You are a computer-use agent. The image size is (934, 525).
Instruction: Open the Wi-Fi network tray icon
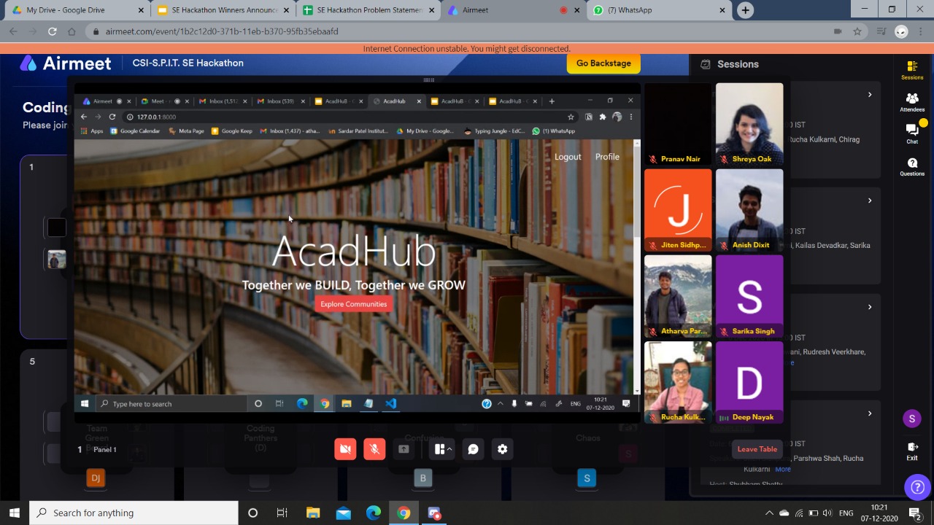pyautogui.click(x=799, y=513)
